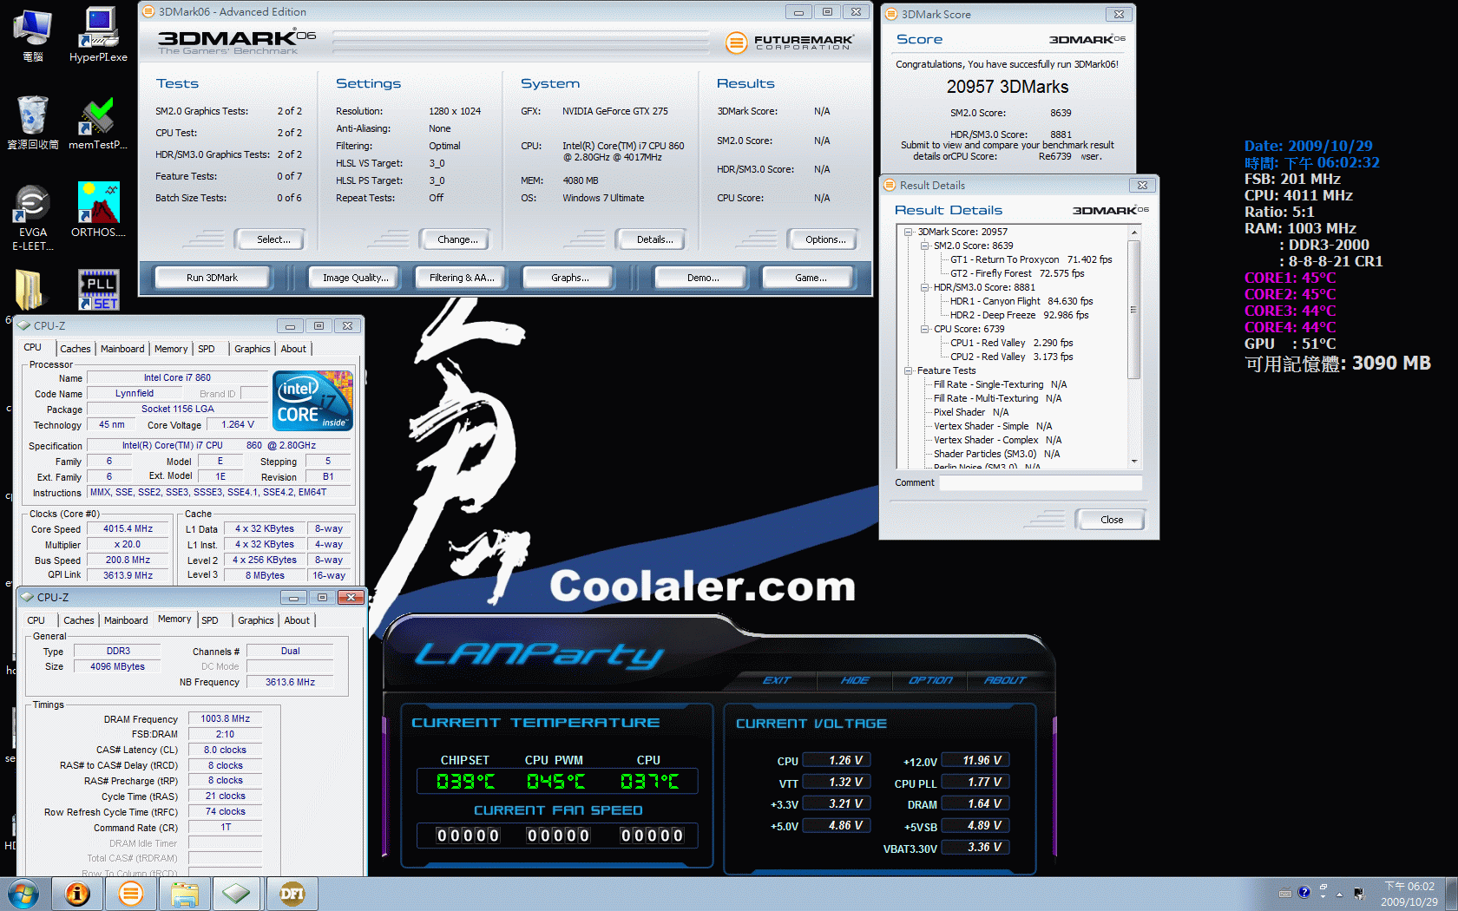This screenshot has height=911, width=1458.
Task: Click Run 3DMark button
Action: 212,278
